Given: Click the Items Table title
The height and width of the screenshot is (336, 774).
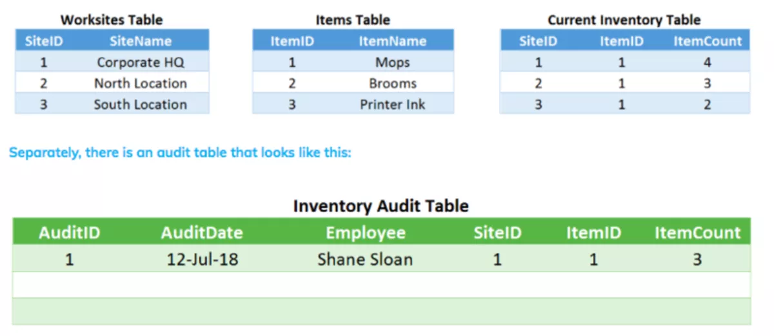Looking at the screenshot, I should pos(353,20).
